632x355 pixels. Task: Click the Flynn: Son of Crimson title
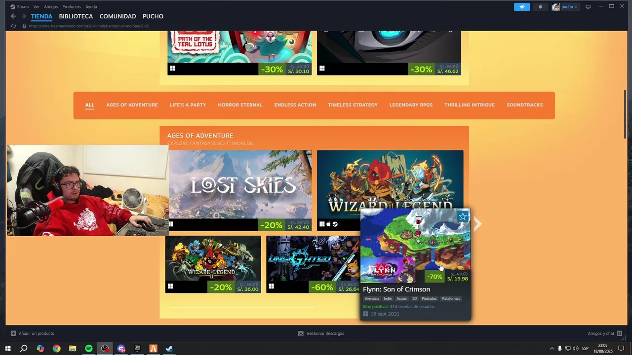click(396, 289)
